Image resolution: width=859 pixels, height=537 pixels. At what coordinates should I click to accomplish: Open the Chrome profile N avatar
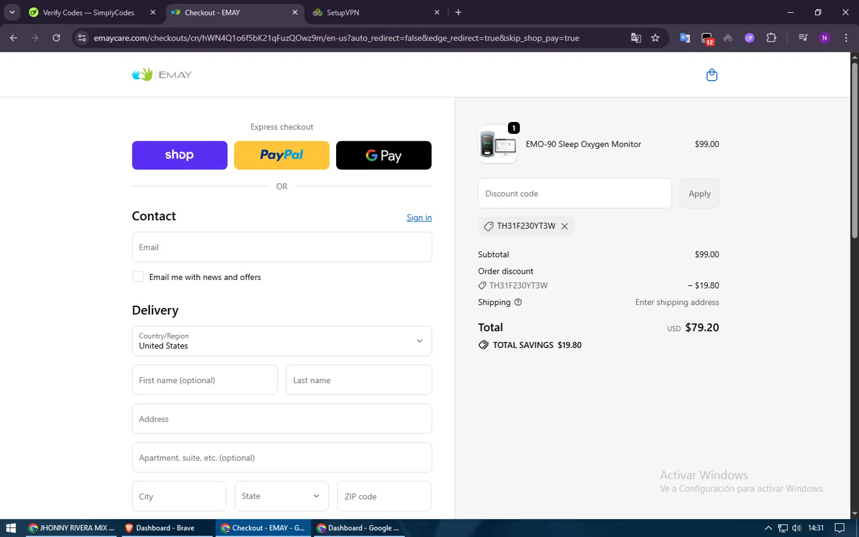click(x=825, y=38)
